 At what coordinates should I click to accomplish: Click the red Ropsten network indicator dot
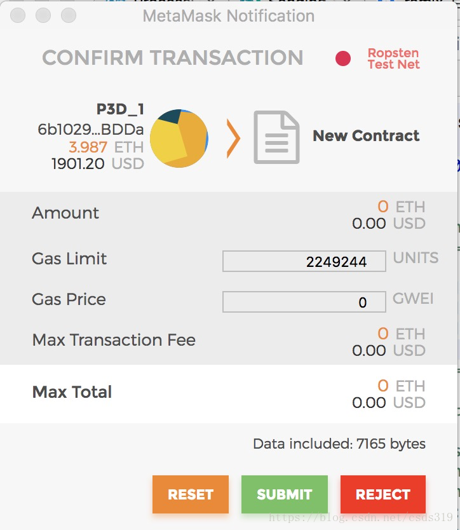click(x=342, y=58)
